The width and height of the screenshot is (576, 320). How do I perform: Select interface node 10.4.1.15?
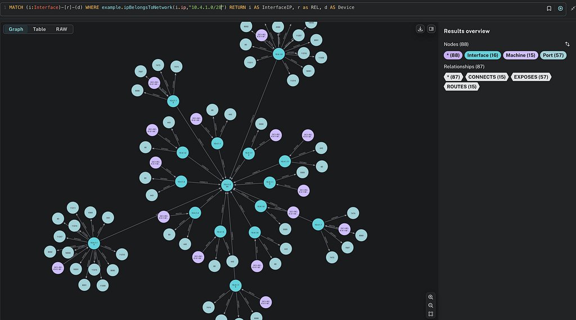point(236,286)
